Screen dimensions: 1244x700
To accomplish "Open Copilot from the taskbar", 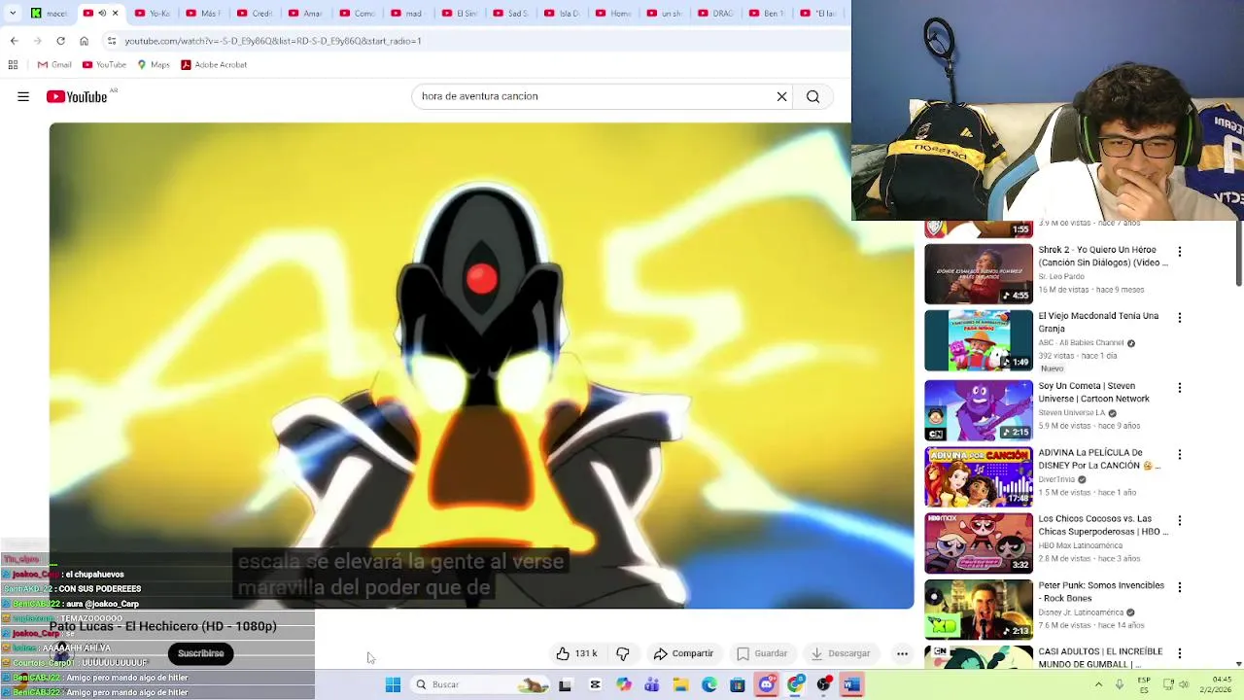I will click(x=623, y=685).
